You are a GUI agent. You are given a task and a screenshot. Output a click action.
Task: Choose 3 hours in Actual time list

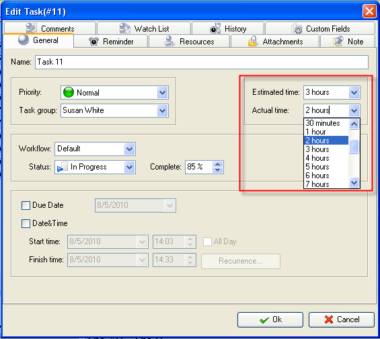(326, 149)
